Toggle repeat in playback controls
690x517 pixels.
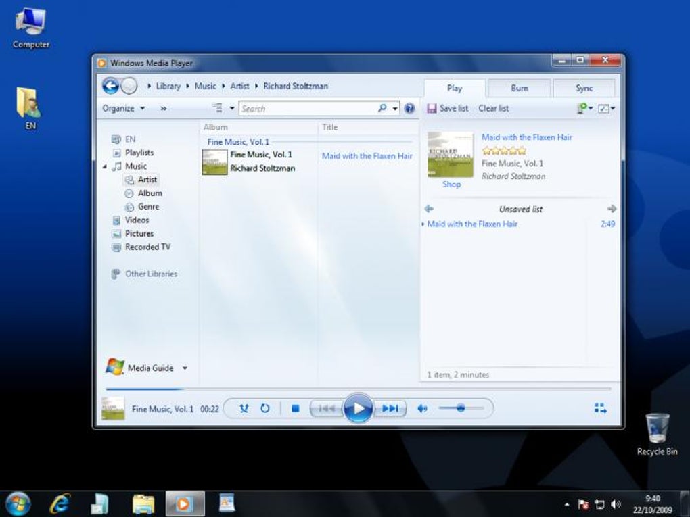click(265, 408)
